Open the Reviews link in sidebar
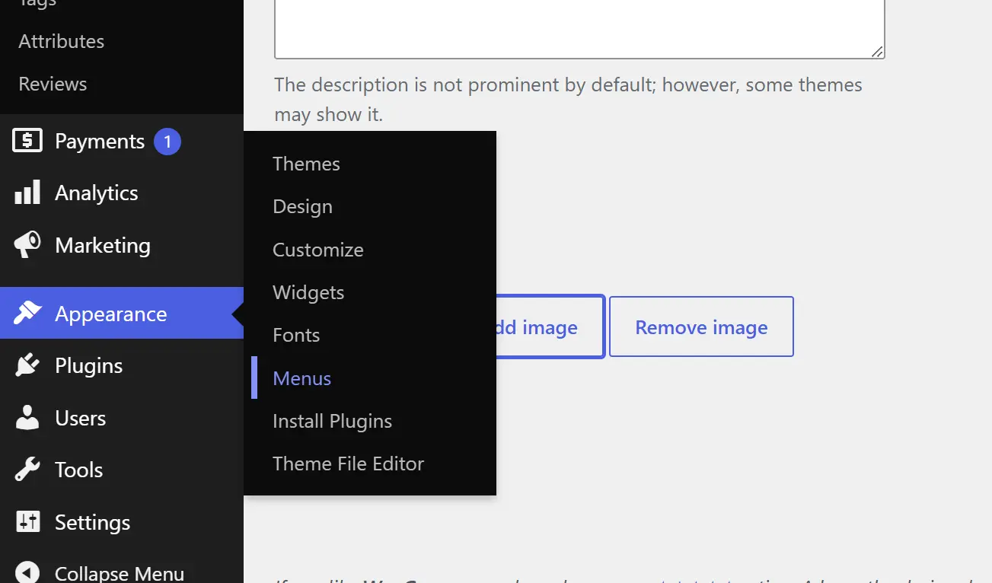The image size is (992, 583). [x=53, y=84]
